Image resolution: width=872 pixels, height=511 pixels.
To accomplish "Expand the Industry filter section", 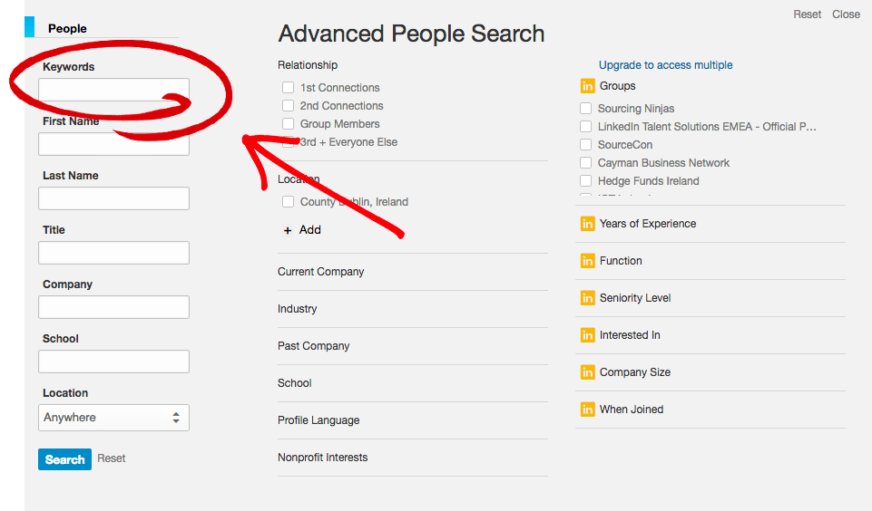I will coord(298,309).
